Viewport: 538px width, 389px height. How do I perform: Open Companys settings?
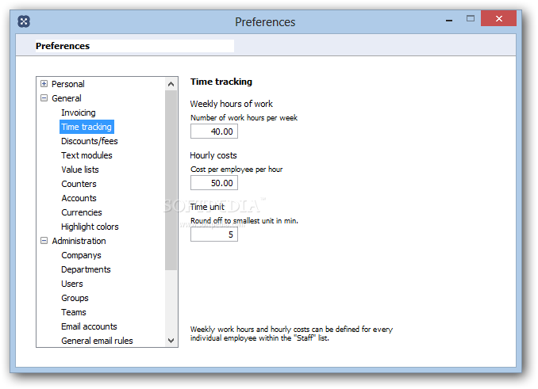(x=81, y=255)
